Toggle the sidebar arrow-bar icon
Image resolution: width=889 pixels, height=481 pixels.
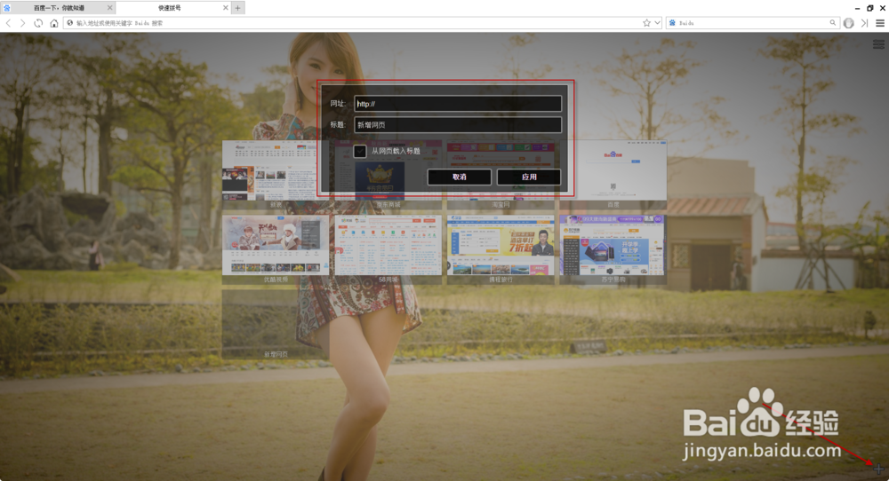click(865, 23)
